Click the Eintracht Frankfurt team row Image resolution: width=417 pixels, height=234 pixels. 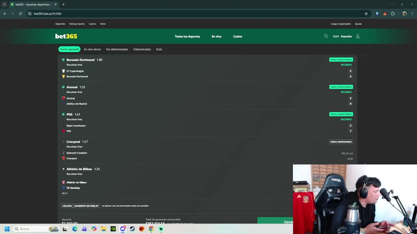click(207, 153)
